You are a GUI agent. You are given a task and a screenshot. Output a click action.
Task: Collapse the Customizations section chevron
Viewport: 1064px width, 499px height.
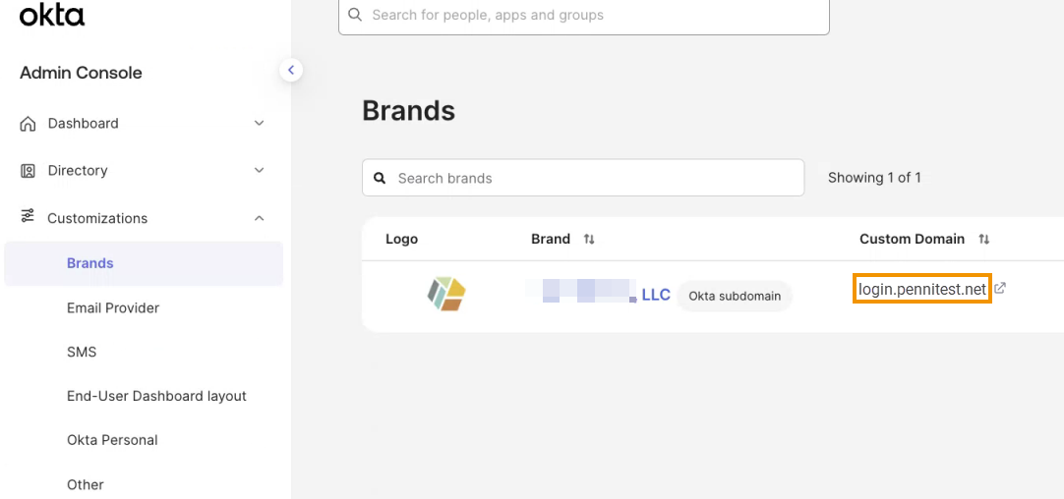tap(260, 218)
